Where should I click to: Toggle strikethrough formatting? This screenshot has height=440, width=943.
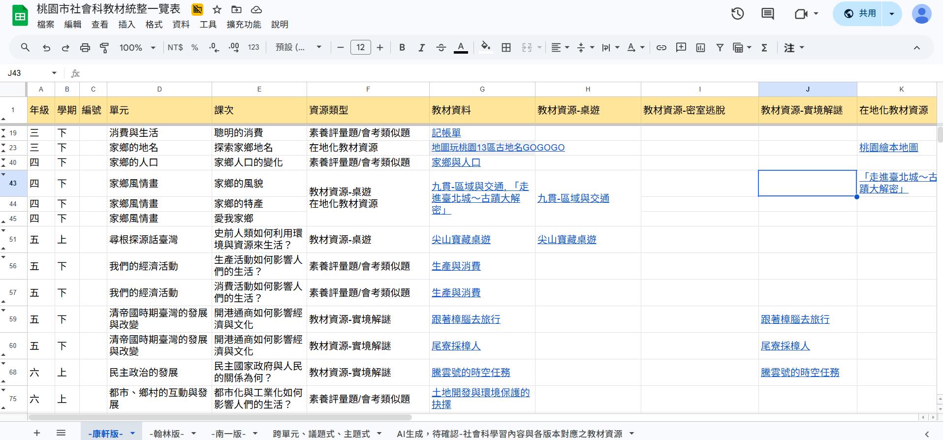tap(441, 48)
